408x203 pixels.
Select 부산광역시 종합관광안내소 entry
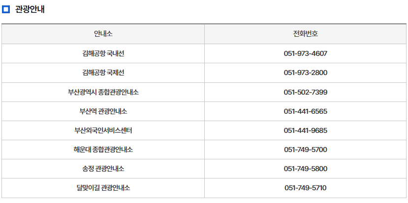pos(103,92)
